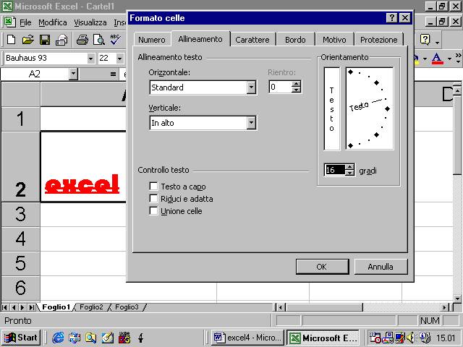Open the File menu

(x=25, y=22)
